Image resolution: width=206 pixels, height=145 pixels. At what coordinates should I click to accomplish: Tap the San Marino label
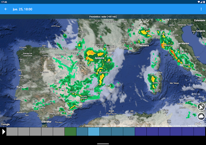pyautogui.click(x=183, y=43)
